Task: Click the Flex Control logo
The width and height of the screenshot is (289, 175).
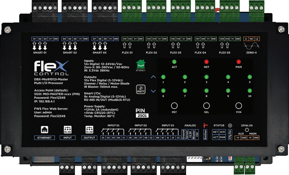Action: point(51,68)
